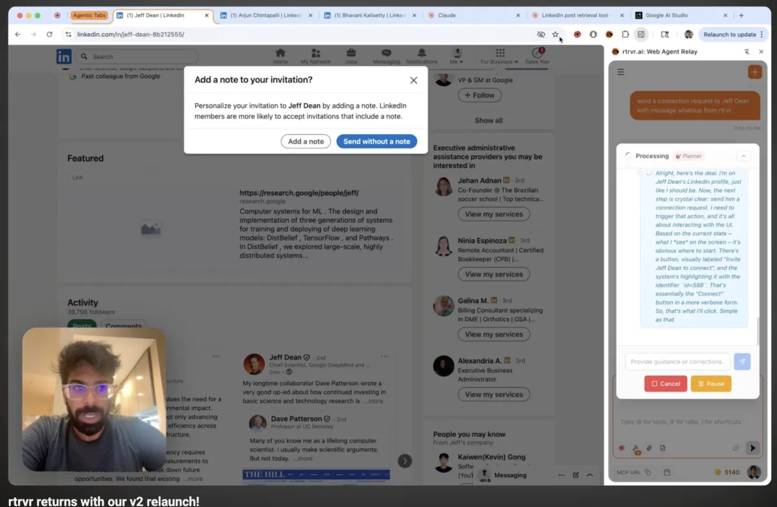Close the Add a note dialog
Image resolution: width=777 pixels, height=507 pixels.
[413, 80]
